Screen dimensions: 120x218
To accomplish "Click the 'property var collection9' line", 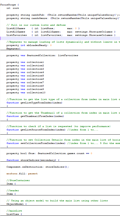I will coord(25,89).
